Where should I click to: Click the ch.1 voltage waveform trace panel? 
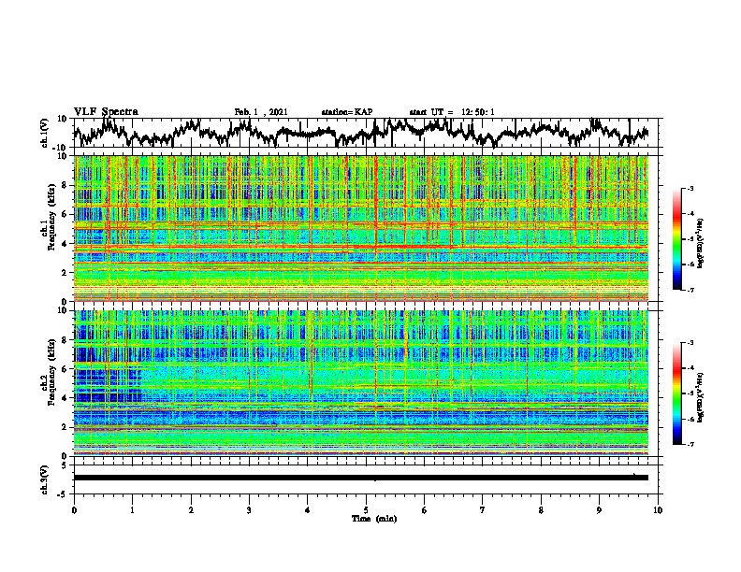coord(368,133)
